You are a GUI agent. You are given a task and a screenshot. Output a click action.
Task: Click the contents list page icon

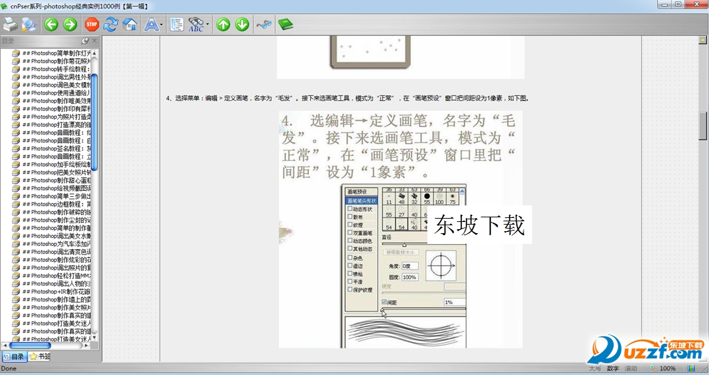[x=176, y=25]
